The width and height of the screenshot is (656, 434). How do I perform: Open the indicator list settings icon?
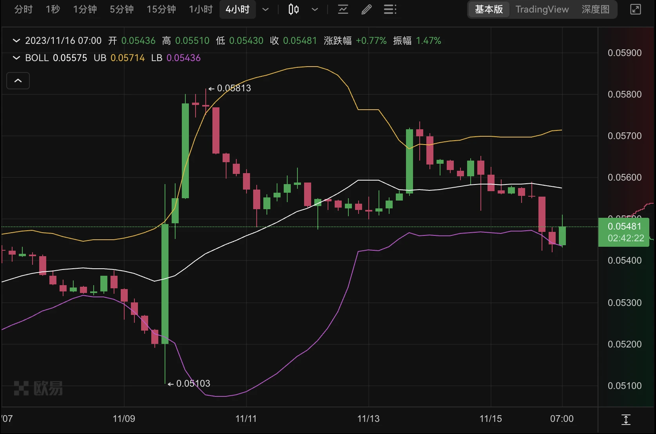[390, 9]
